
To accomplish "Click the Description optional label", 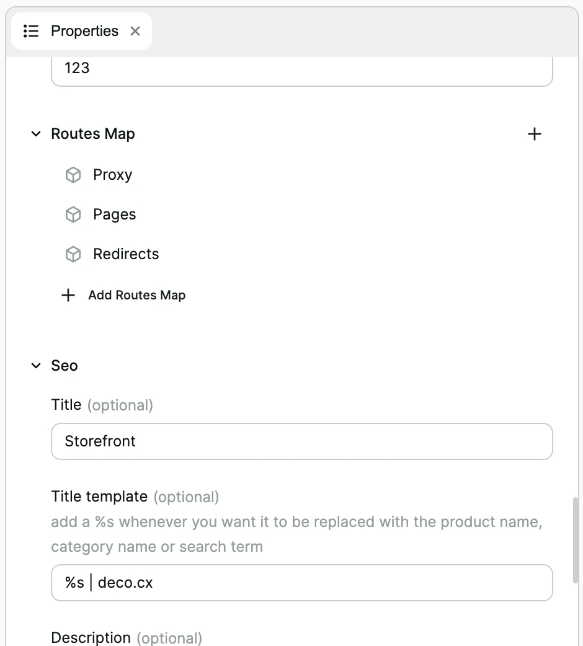I will point(126,637).
